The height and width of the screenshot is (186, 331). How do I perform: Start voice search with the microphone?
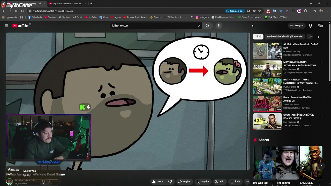coord(219,26)
